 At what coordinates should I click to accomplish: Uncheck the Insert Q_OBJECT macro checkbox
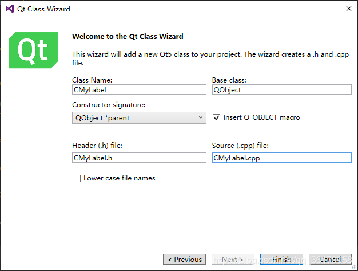click(216, 118)
